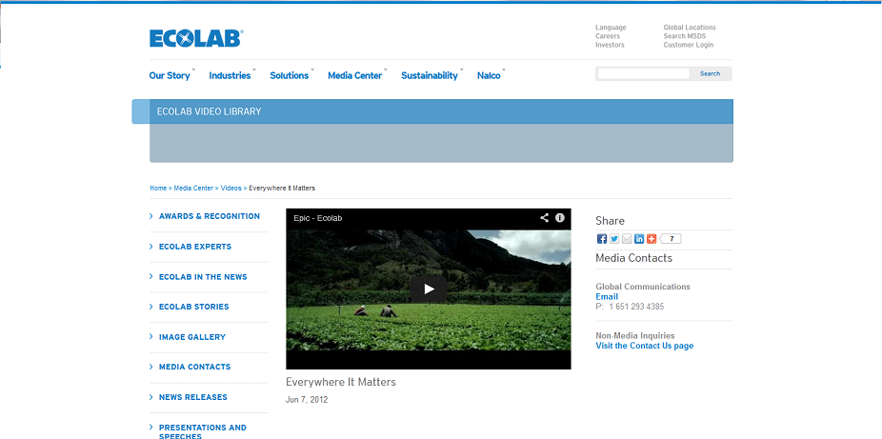Open the Nalco menu
Viewport: 882px width, 439px height.
click(489, 75)
